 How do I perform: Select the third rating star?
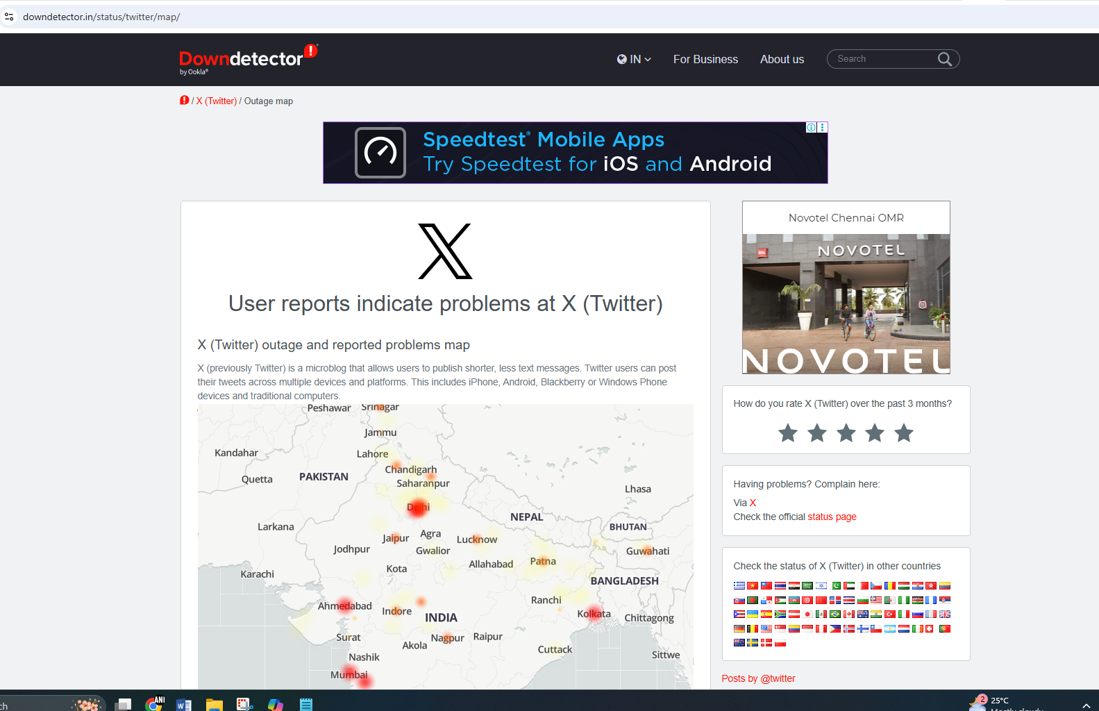point(846,433)
